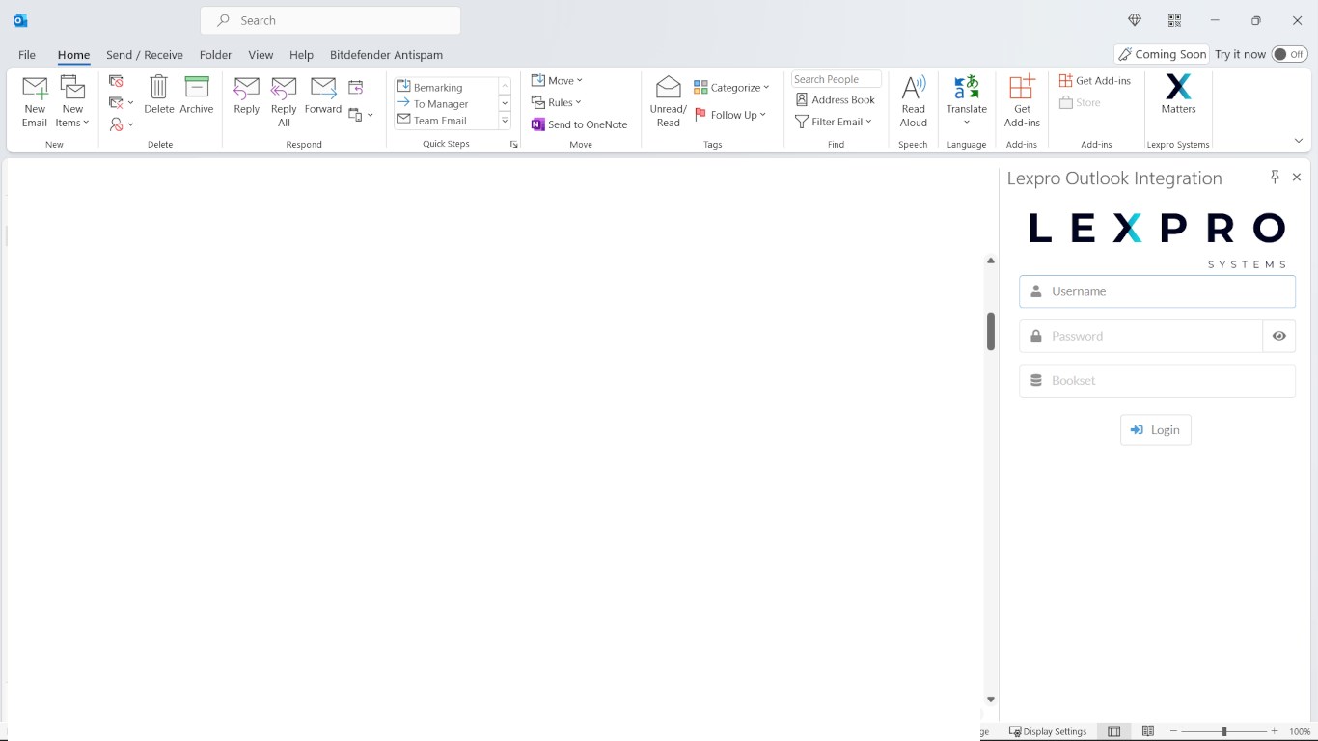Send to OneNote
Image resolution: width=1318 pixels, height=741 pixels.
pos(580,124)
